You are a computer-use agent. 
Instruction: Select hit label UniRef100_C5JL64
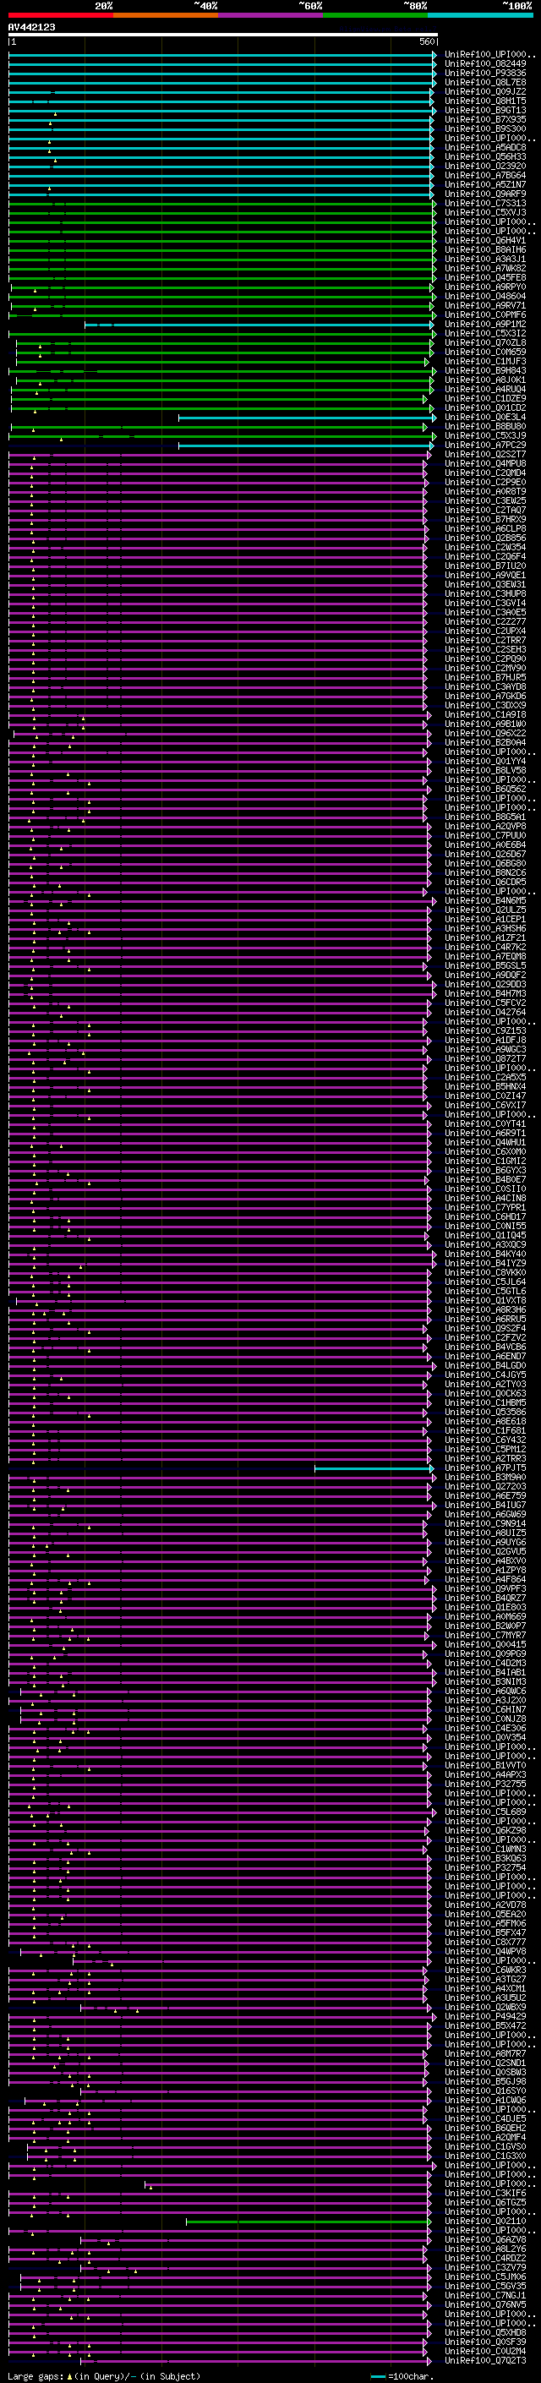485,1282
